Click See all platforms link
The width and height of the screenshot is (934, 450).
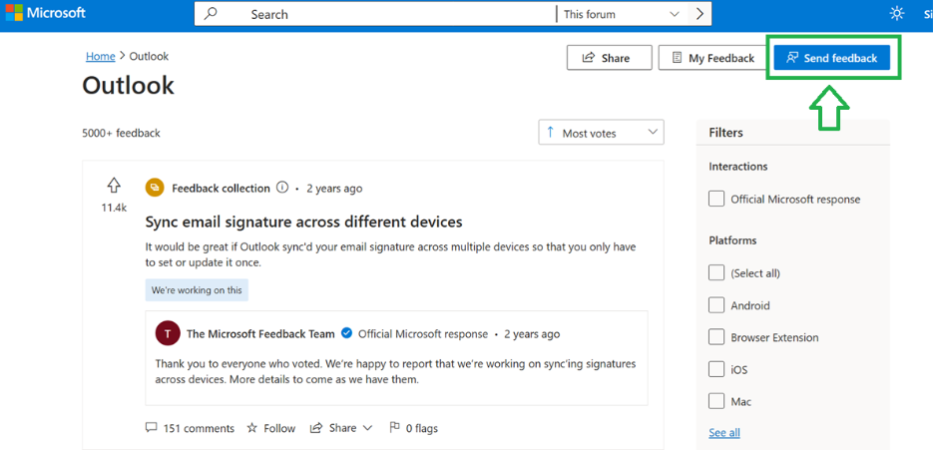(x=724, y=432)
